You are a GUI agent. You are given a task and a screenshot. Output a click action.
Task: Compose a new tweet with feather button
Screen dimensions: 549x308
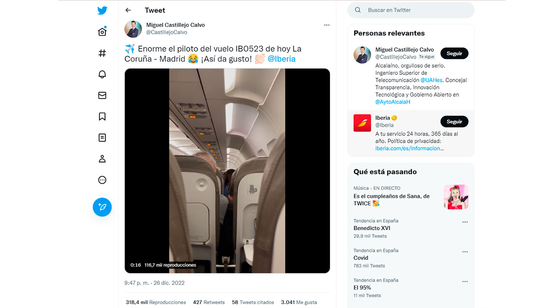[x=102, y=207]
